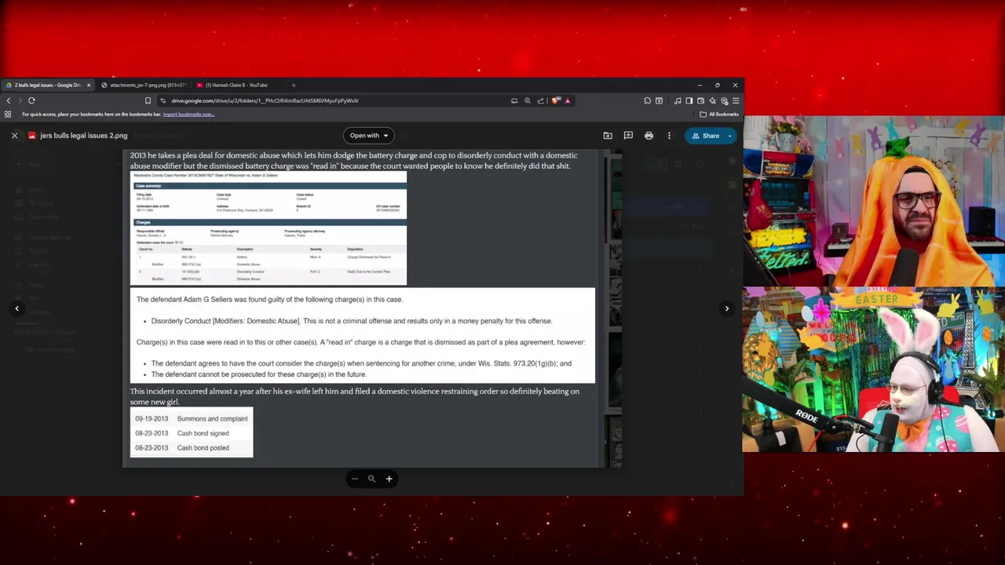This screenshot has width=1005, height=565.
Task: Print the image via printer icon
Action: [x=649, y=136]
